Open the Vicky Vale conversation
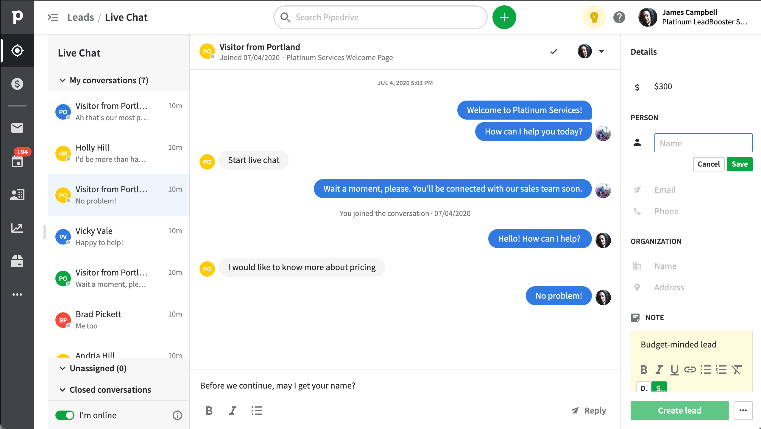 click(118, 237)
